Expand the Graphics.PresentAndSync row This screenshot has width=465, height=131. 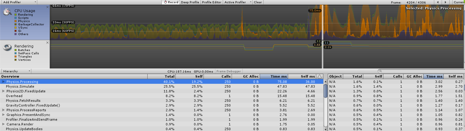[3, 115]
